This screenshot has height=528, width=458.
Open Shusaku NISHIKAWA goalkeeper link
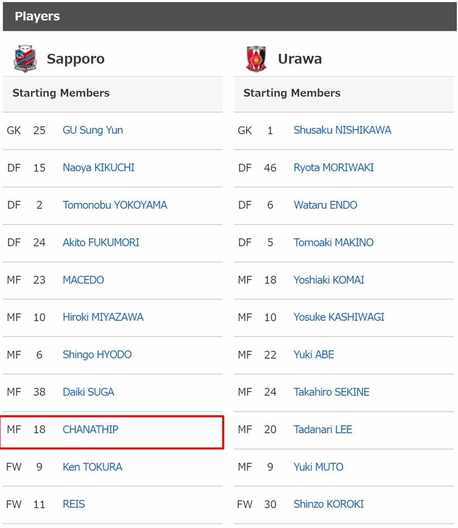click(342, 130)
